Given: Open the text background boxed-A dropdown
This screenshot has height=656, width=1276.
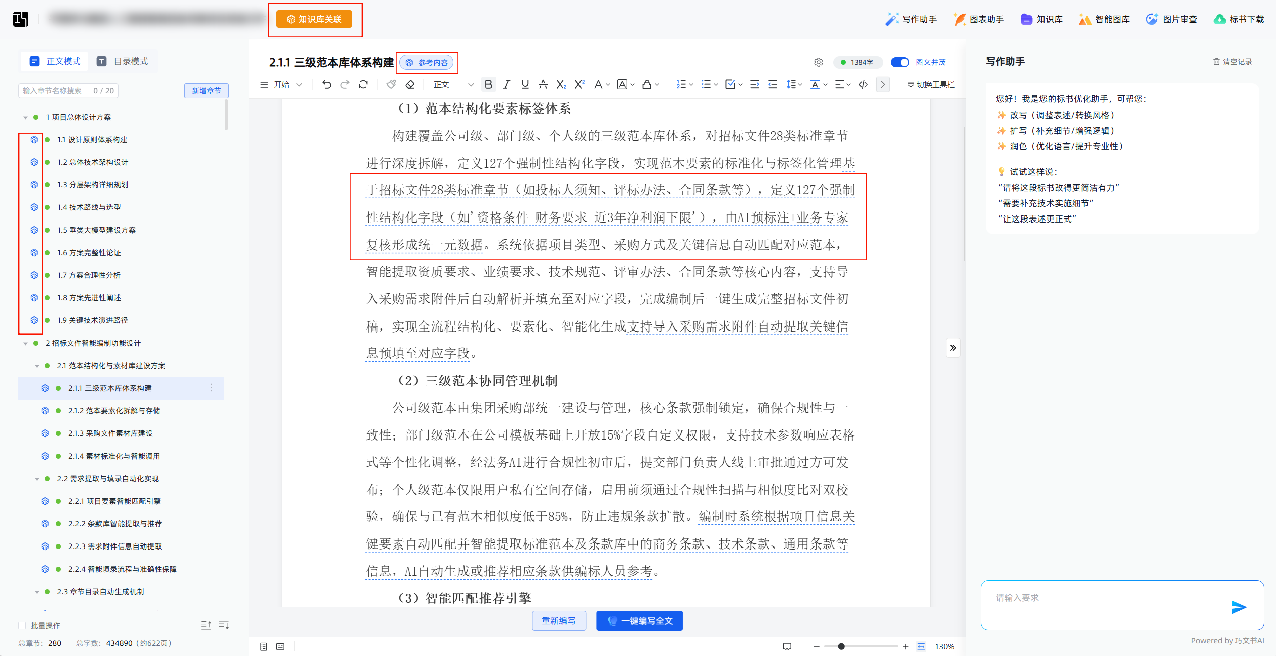Looking at the screenshot, I should coord(626,84).
